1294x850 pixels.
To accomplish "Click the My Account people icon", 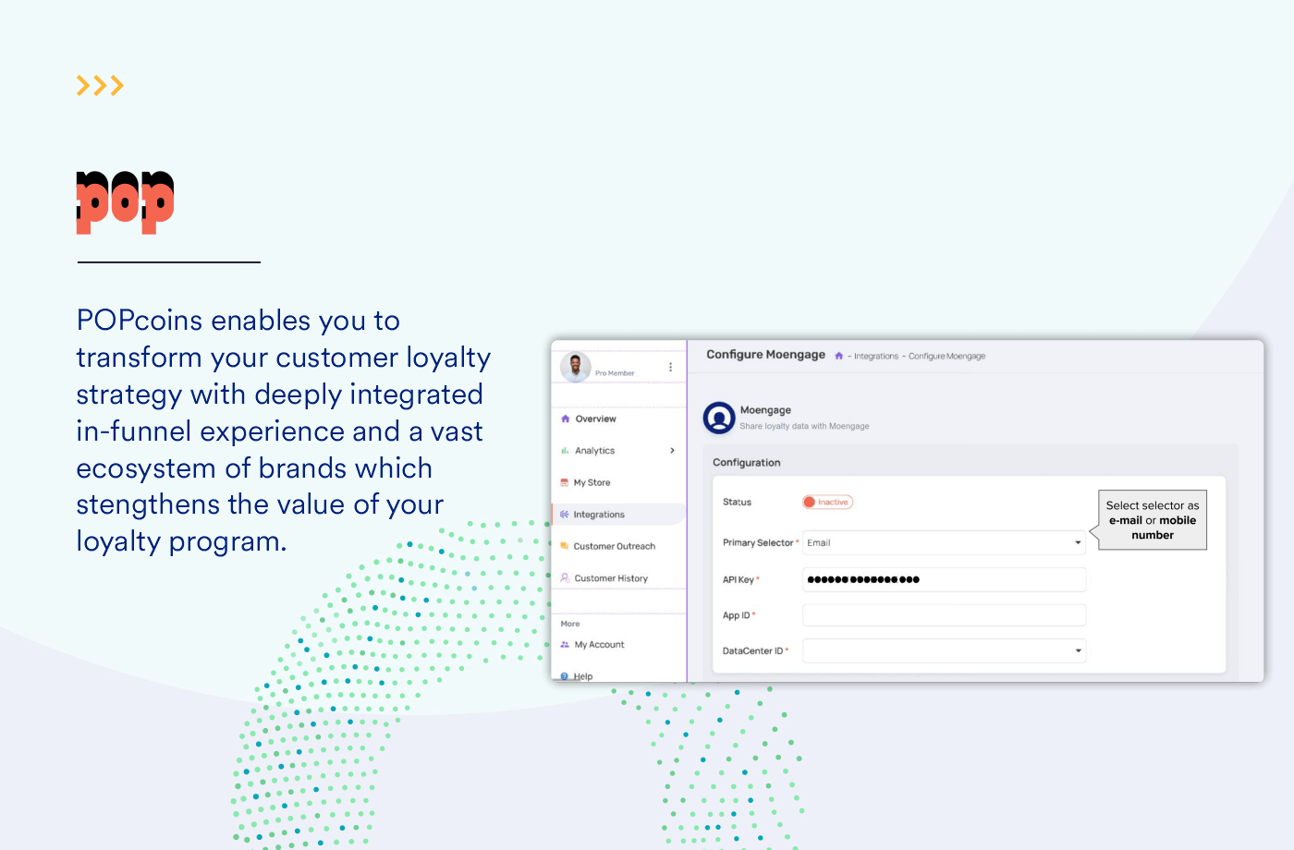I will [565, 645].
